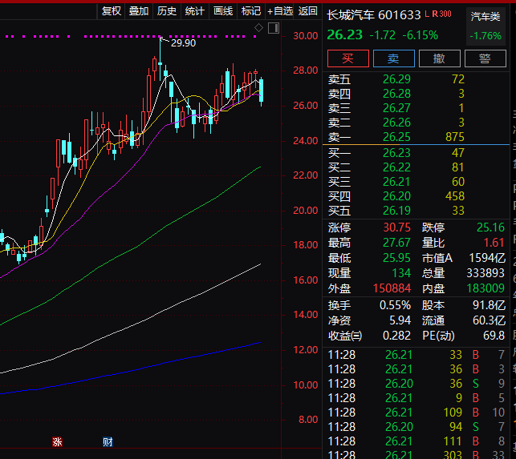Click 现量 value 134
The height and width of the screenshot is (459, 516).
[x=401, y=273]
